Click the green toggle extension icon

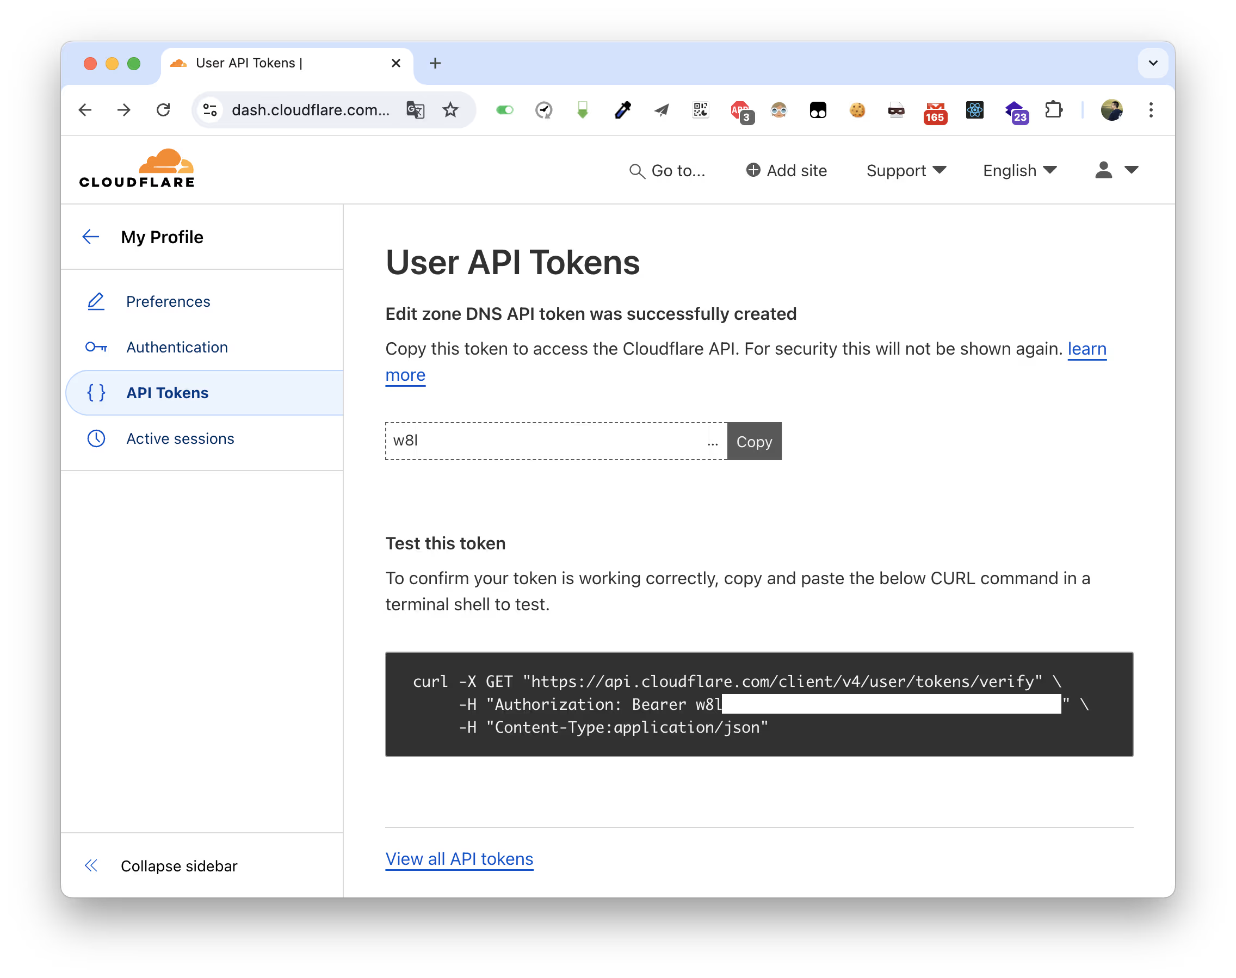pos(505,109)
